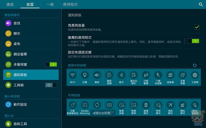Open 顯示 display settings in sidebar
This screenshot has height=128, width=206.
(31, 34)
